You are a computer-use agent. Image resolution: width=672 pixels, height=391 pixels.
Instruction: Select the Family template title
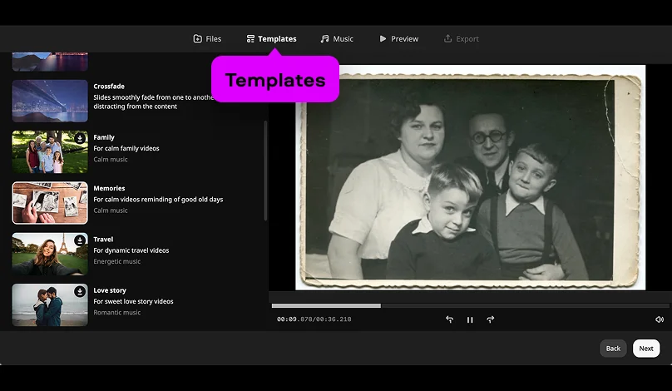(104, 137)
